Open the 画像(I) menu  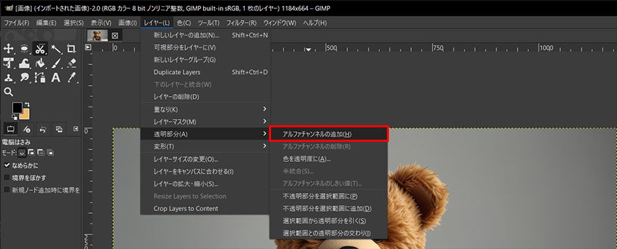coord(128,23)
